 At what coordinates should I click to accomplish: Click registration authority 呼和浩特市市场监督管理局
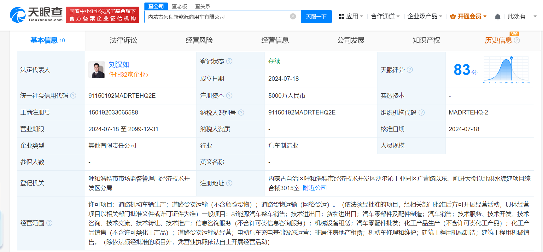click(139, 183)
